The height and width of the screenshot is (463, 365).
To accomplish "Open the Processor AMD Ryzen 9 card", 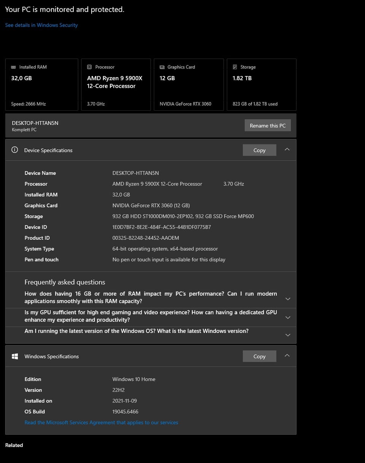I will (x=116, y=84).
